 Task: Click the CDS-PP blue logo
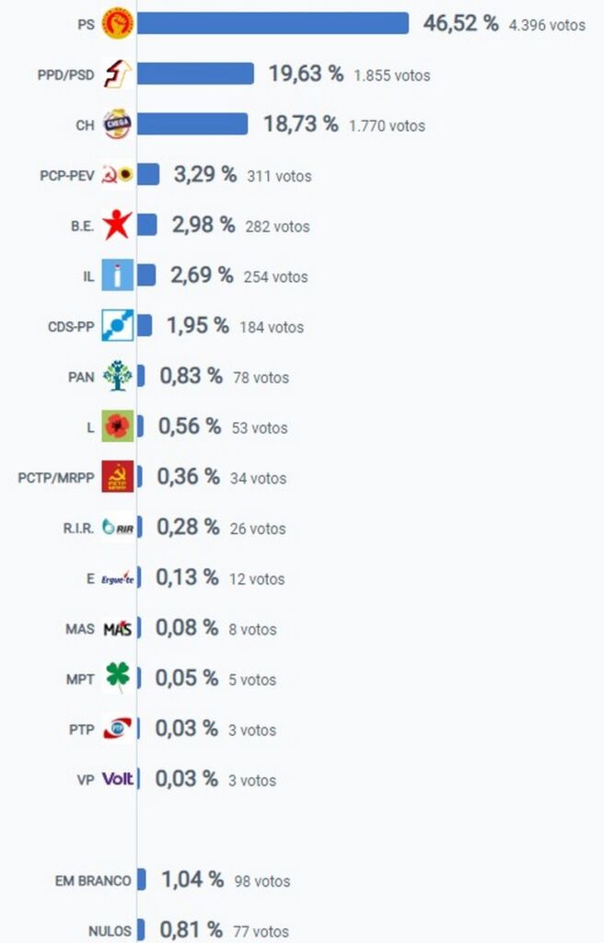(x=117, y=326)
